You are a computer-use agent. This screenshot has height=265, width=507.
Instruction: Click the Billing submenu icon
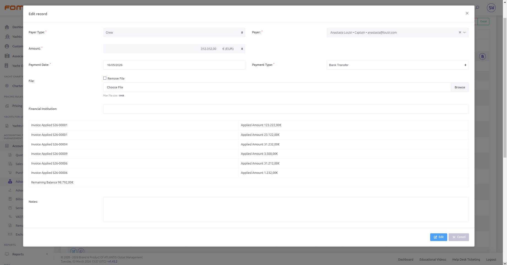point(10,199)
